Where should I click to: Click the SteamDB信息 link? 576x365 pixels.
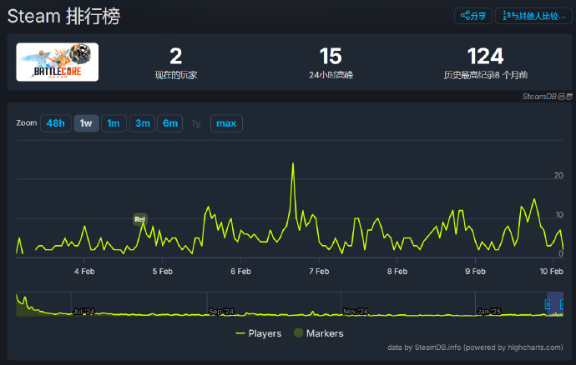point(547,97)
